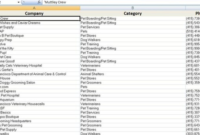Click Pet Groomers in Doggy Grooming Salon row
Viewport: 200px width, 135px height.
click(x=133, y=83)
